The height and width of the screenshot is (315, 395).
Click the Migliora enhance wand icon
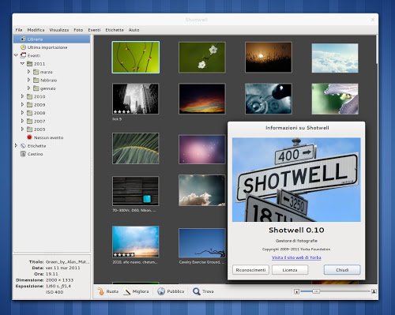[127, 291]
